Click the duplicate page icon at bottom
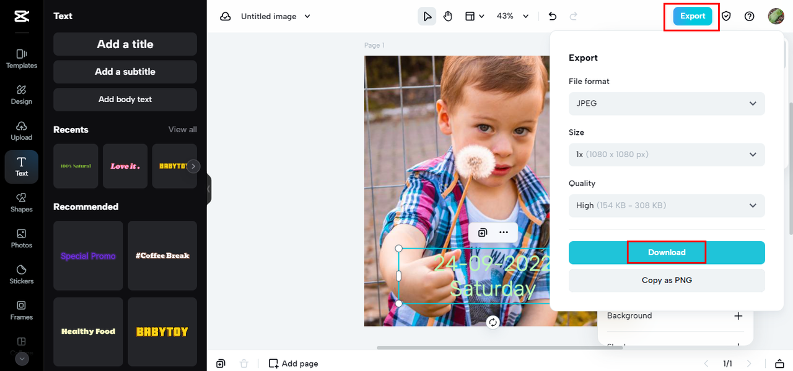 click(221, 364)
